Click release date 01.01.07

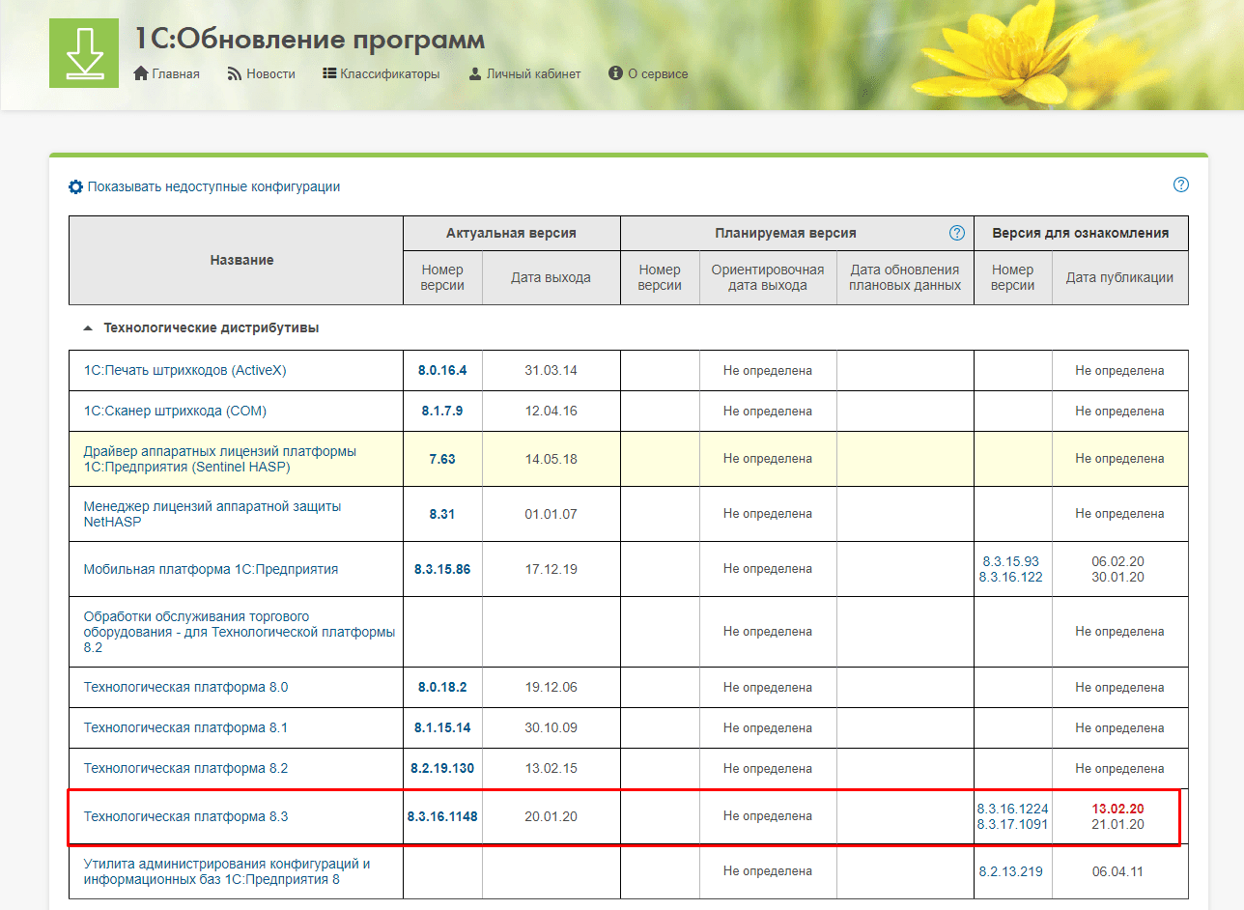tap(551, 514)
